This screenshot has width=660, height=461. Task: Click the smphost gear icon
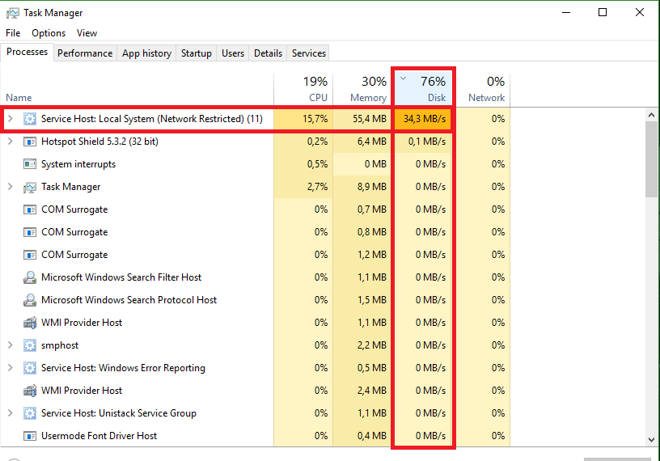pos(30,345)
